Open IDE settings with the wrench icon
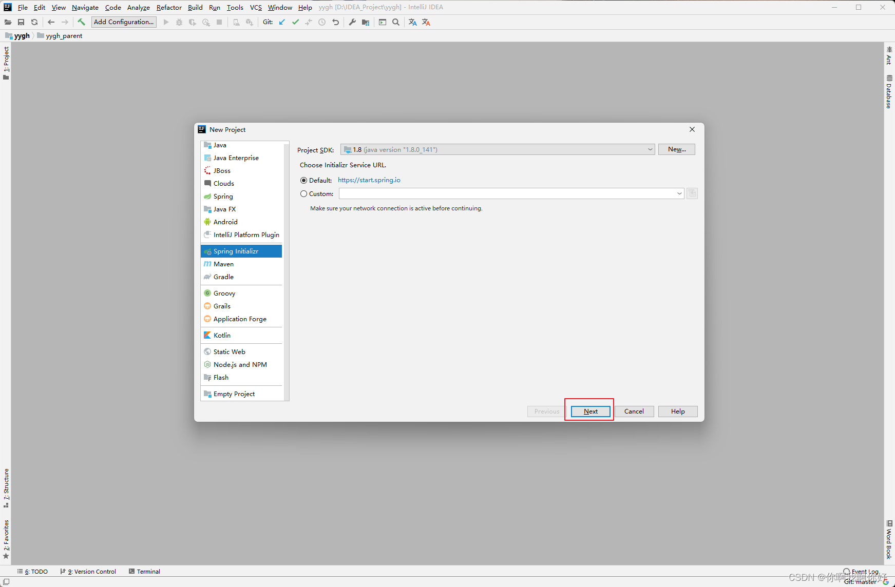Viewport: 895px width, 587px height. [x=352, y=22]
